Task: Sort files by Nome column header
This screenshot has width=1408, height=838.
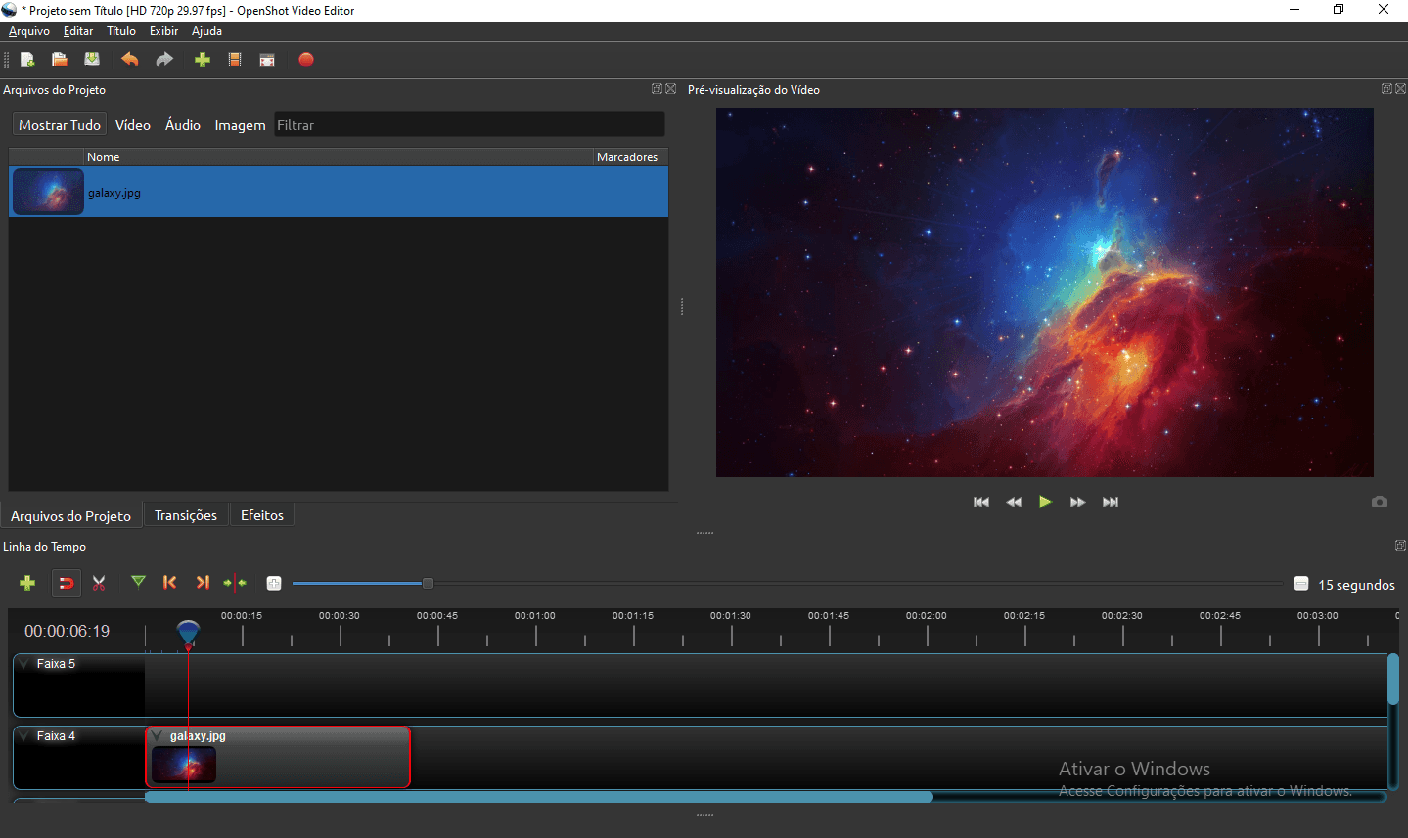Action: tap(339, 157)
